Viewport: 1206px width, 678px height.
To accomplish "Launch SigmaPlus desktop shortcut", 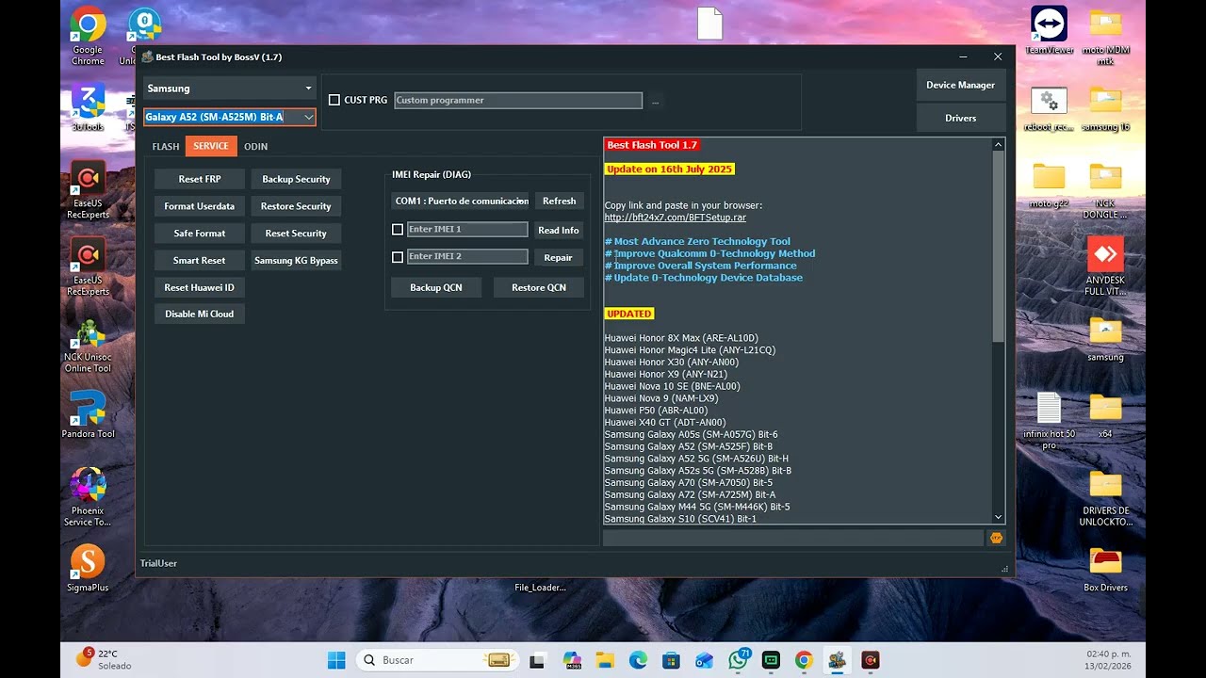I will click(x=88, y=568).
